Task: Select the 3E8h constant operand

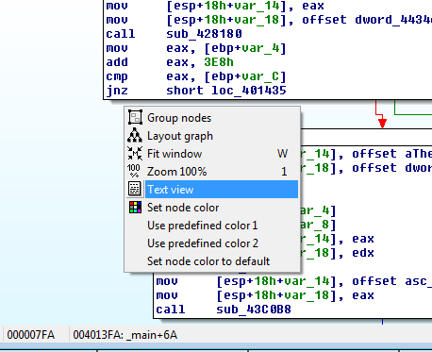Action: [x=219, y=62]
